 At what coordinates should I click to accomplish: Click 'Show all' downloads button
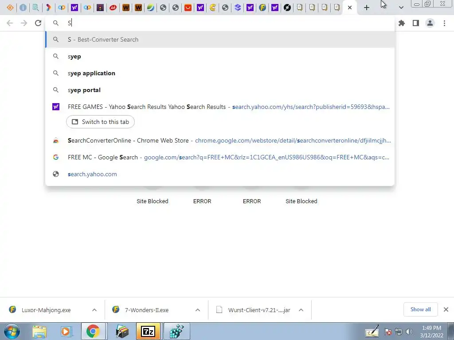click(x=420, y=309)
